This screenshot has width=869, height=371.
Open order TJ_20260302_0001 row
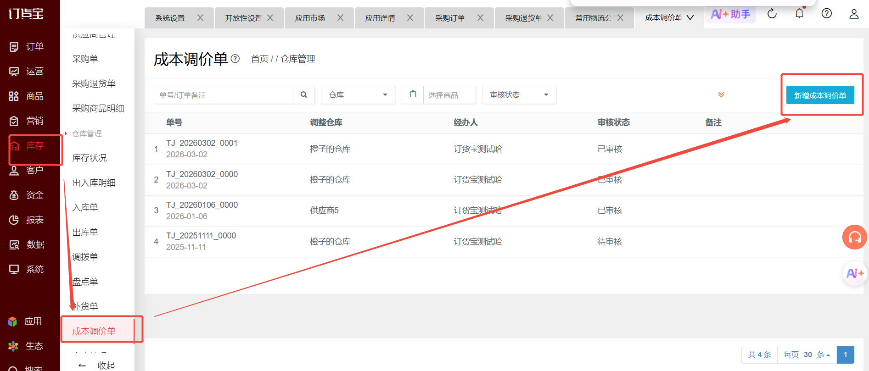pyautogui.click(x=504, y=149)
